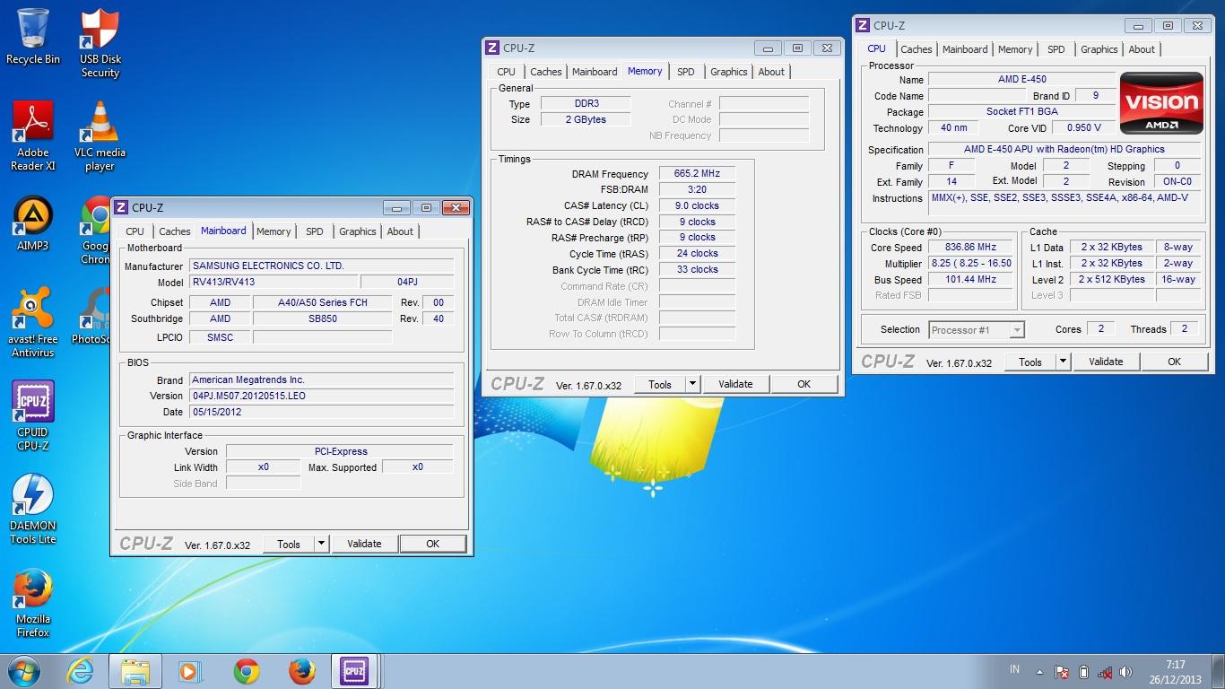Open Mainboard tab in right CPU window
This screenshot has width=1225, height=689.
pyautogui.click(x=965, y=49)
